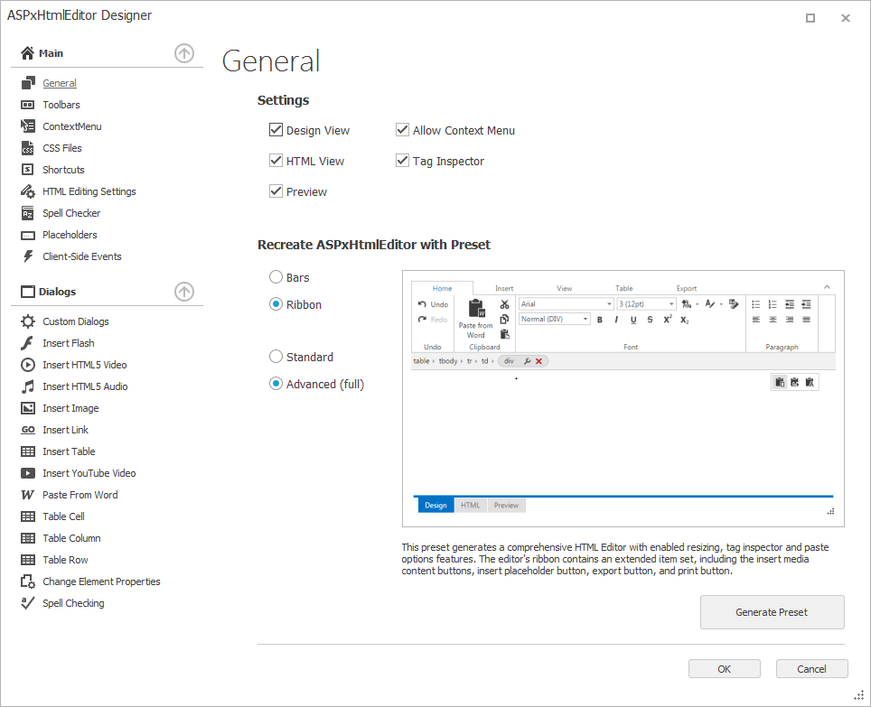Click the Design tab in preview
The height and width of the screenshot is (707, 871).
click(x=435, y=505)
